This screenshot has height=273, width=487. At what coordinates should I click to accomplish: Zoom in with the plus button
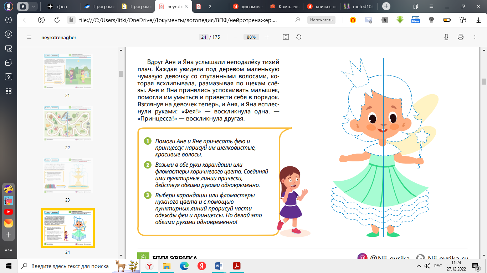tap(267, 37)
